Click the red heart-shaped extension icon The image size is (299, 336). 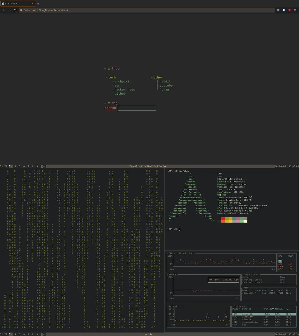289,10
